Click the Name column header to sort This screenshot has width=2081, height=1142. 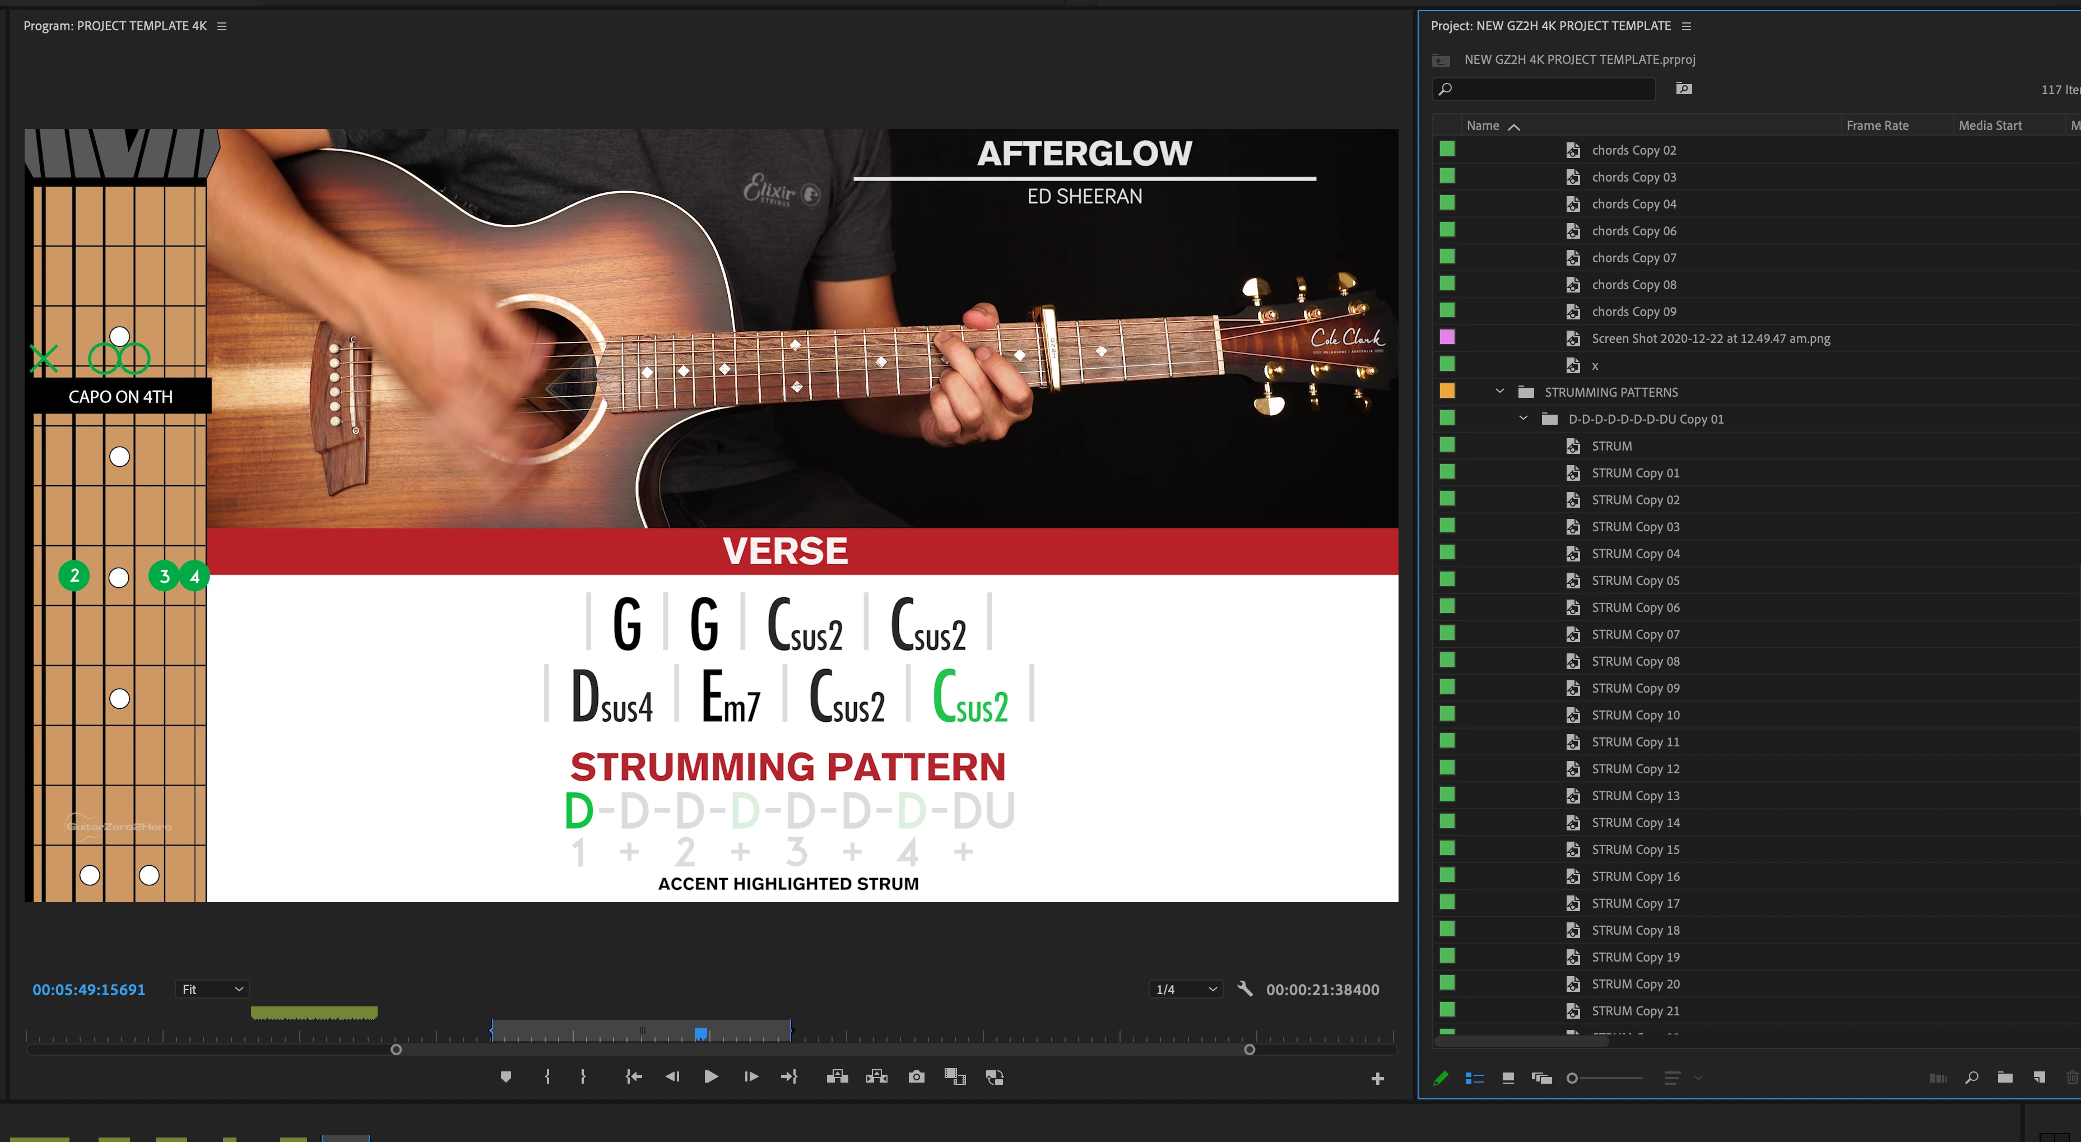(x=1483, y=125)
